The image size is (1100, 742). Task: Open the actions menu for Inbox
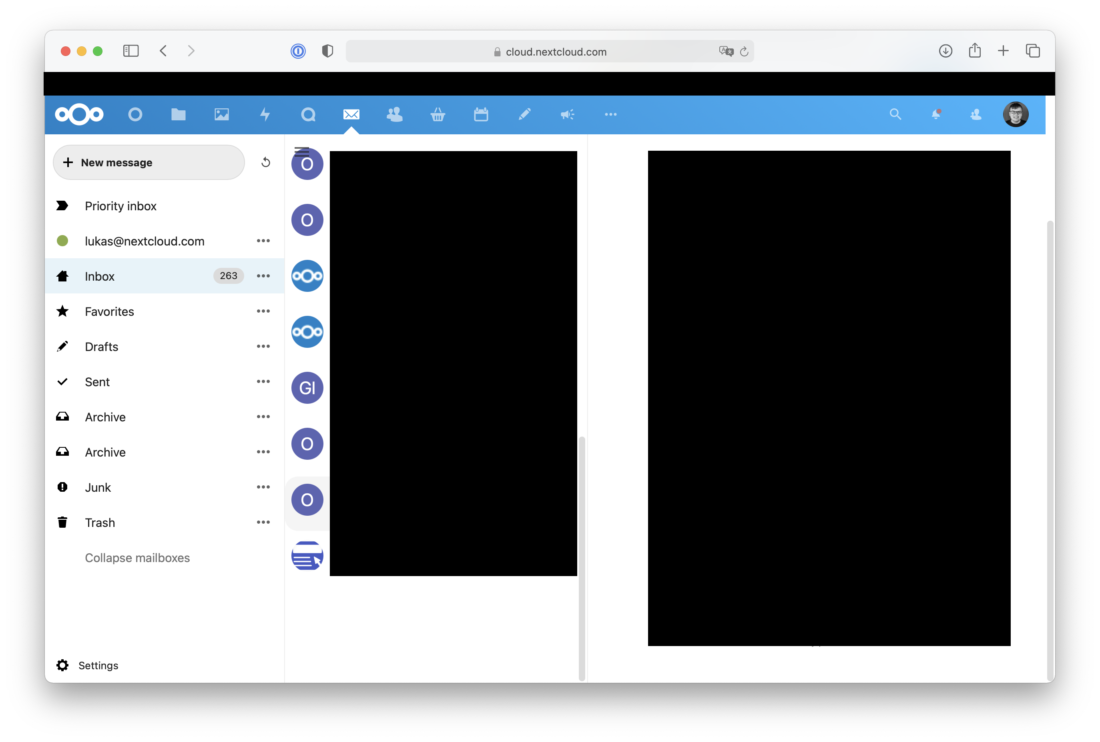pyautogui.click(x=263, y=276)
